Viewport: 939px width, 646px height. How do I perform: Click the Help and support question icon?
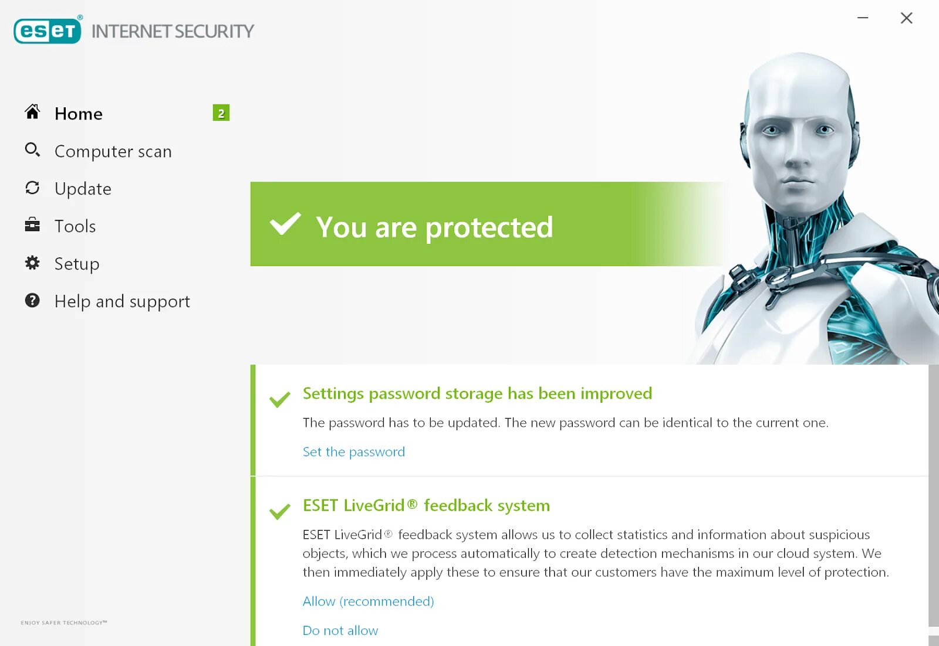point(32,301)
